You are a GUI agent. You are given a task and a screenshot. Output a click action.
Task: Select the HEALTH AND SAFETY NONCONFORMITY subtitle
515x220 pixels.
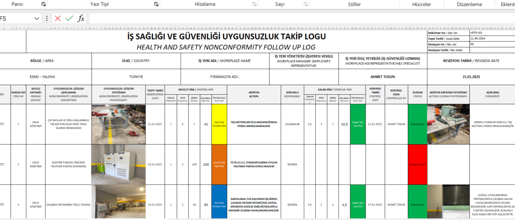tap(226, 47)
